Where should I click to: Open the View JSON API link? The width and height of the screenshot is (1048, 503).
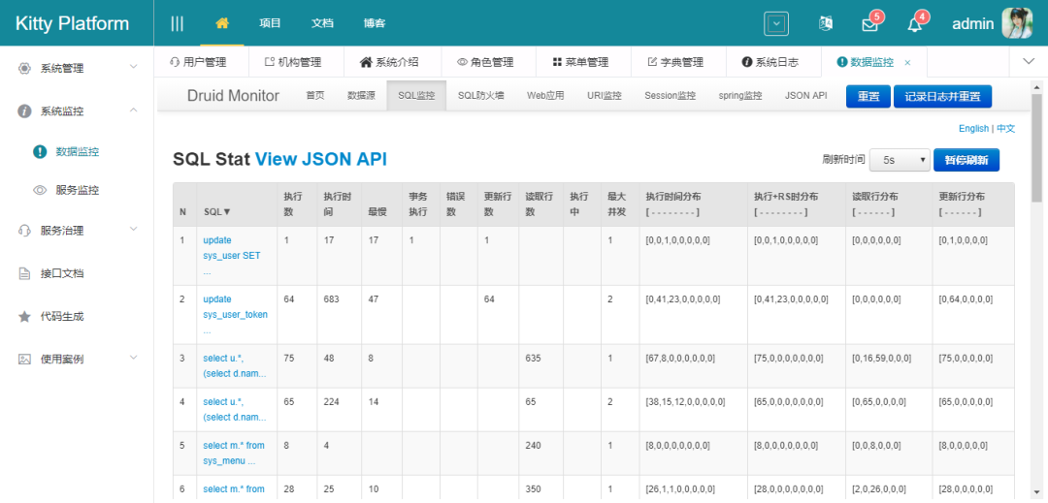(x=321, y=159)
